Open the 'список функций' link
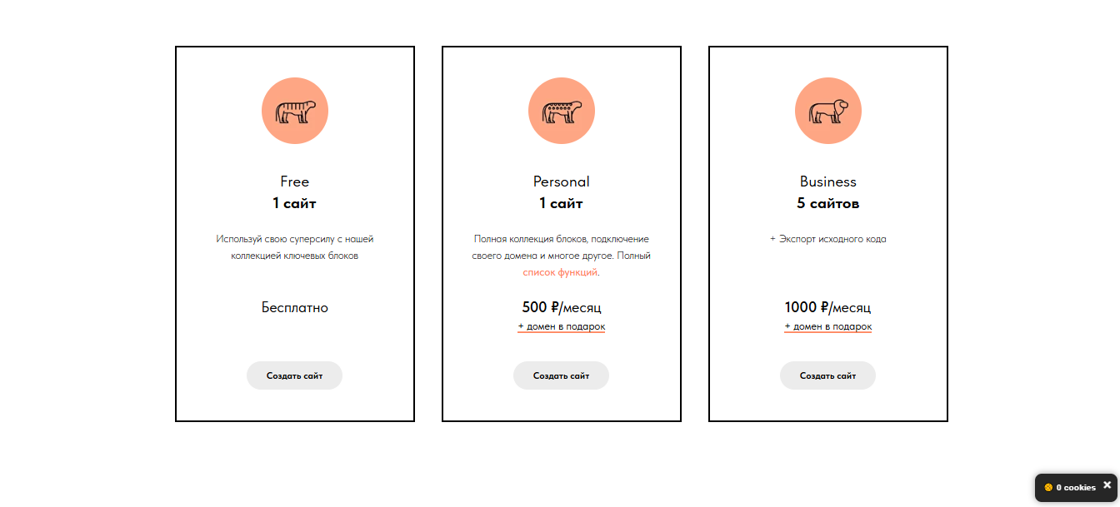1120x507 pixels. click(x=560, y=272)
